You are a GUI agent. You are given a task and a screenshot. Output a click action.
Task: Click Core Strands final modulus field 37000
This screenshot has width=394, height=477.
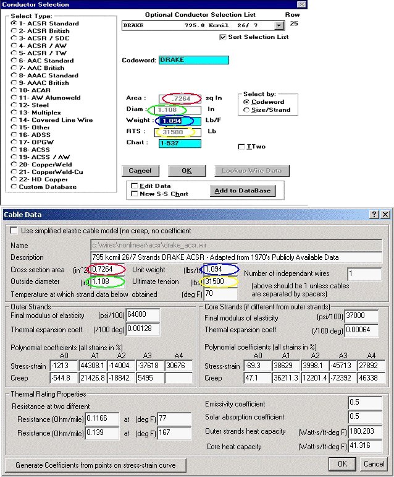click(x=361, y=316)
